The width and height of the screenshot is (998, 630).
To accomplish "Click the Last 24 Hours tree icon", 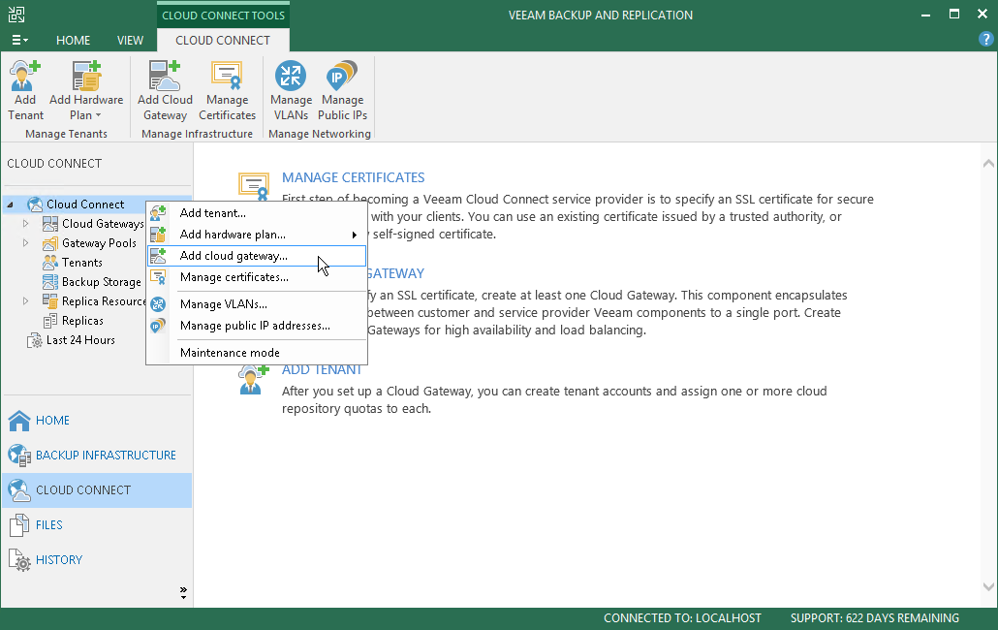I will [x=35, y=340].
